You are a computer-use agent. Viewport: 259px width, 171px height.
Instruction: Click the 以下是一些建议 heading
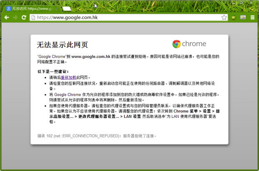53,72
